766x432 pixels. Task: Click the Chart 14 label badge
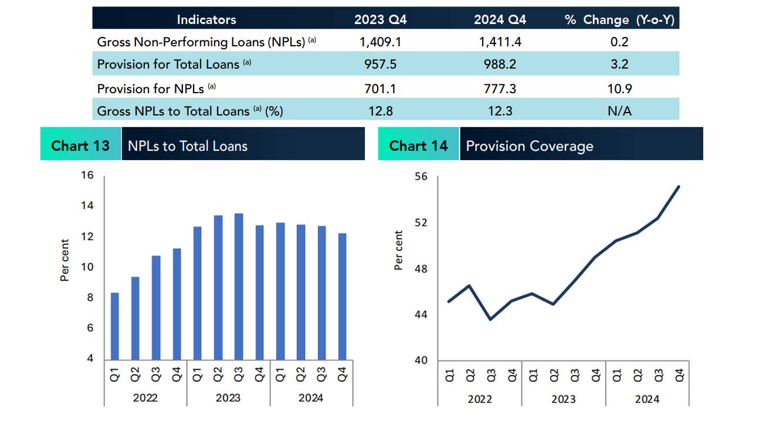[x=418, y=145]
